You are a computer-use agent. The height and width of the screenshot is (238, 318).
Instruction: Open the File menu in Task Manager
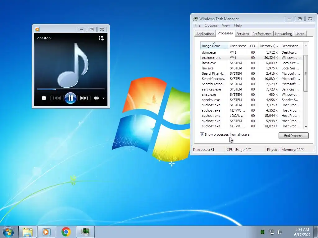tap(197, 25)
